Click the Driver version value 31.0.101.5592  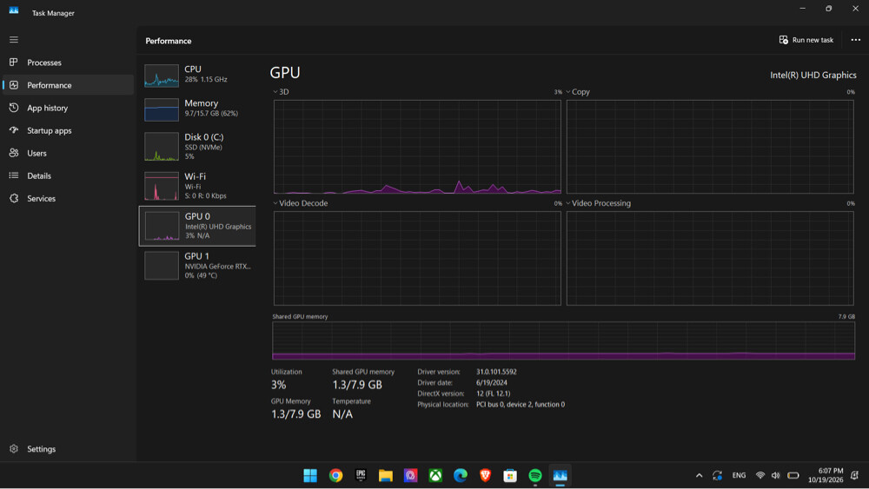[x=496, y=372]
